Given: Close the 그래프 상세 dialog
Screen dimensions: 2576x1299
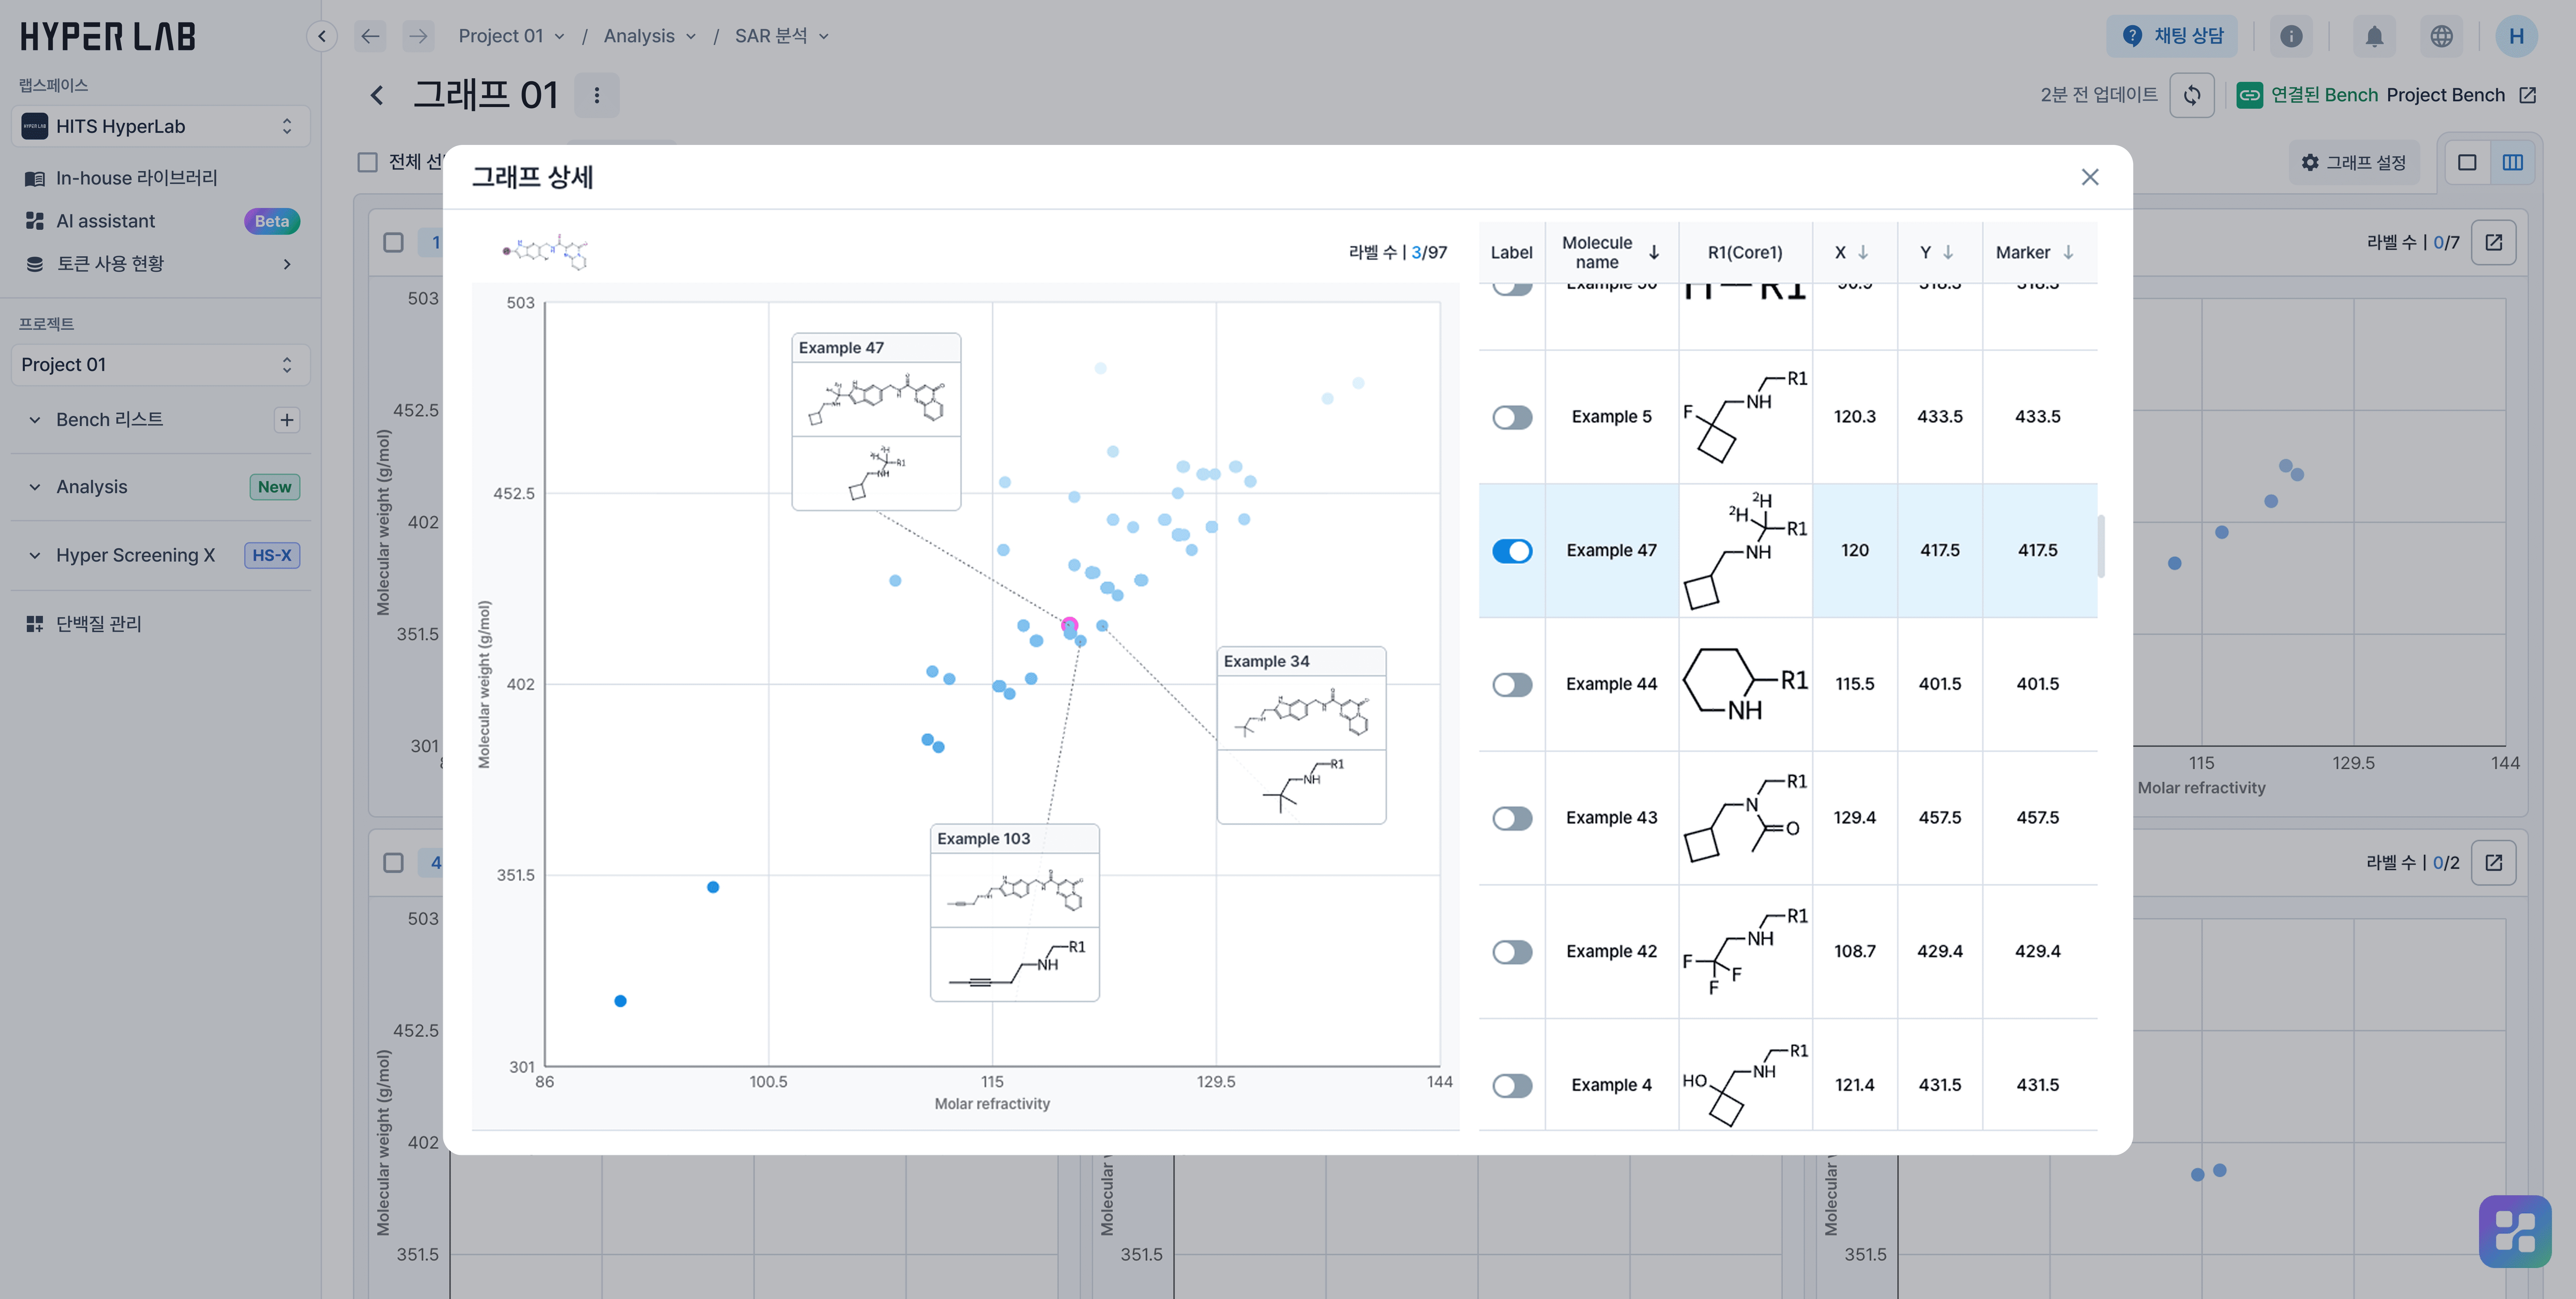Looking at the screenshot, I should 2090,177.
